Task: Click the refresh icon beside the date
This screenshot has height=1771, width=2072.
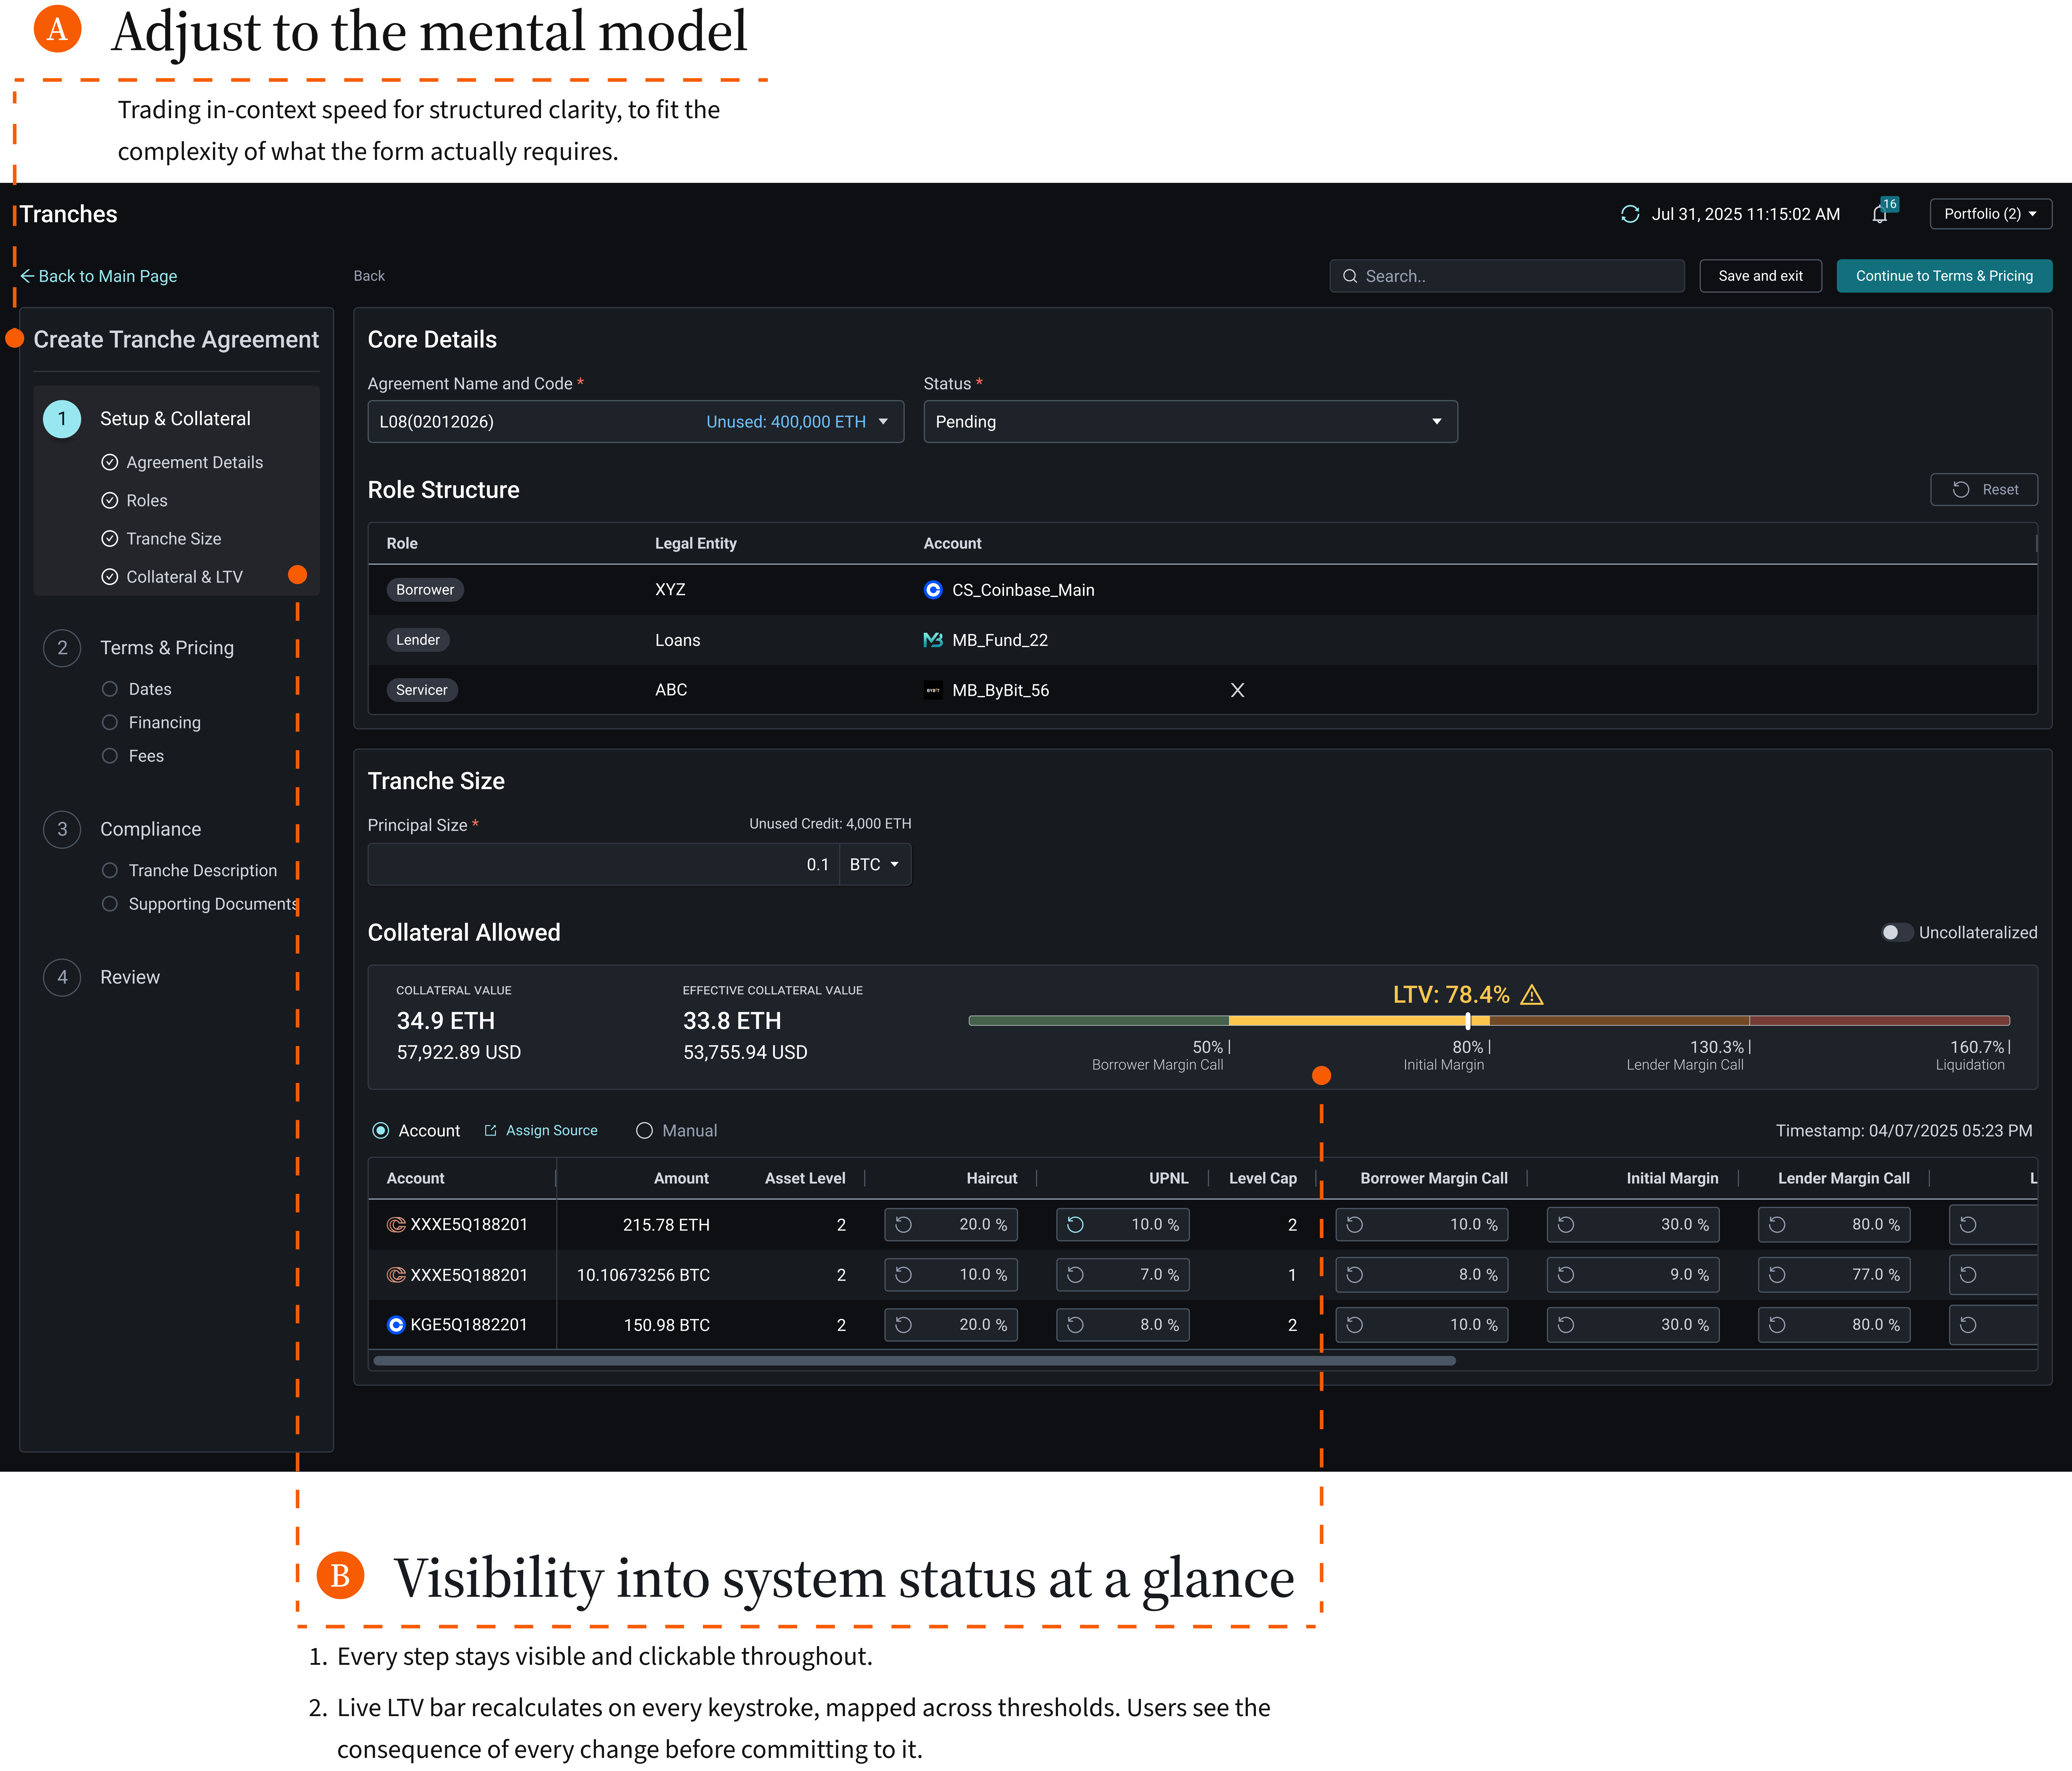Action: (1630, 214)
